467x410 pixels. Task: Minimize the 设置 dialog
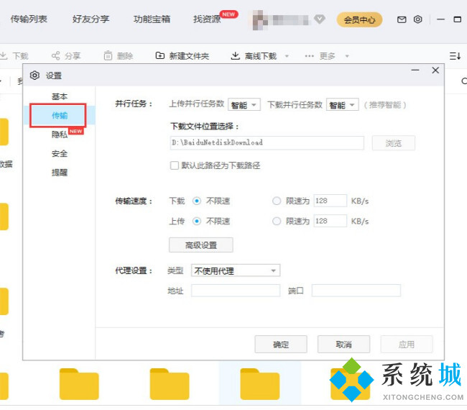tap(415, 70)
